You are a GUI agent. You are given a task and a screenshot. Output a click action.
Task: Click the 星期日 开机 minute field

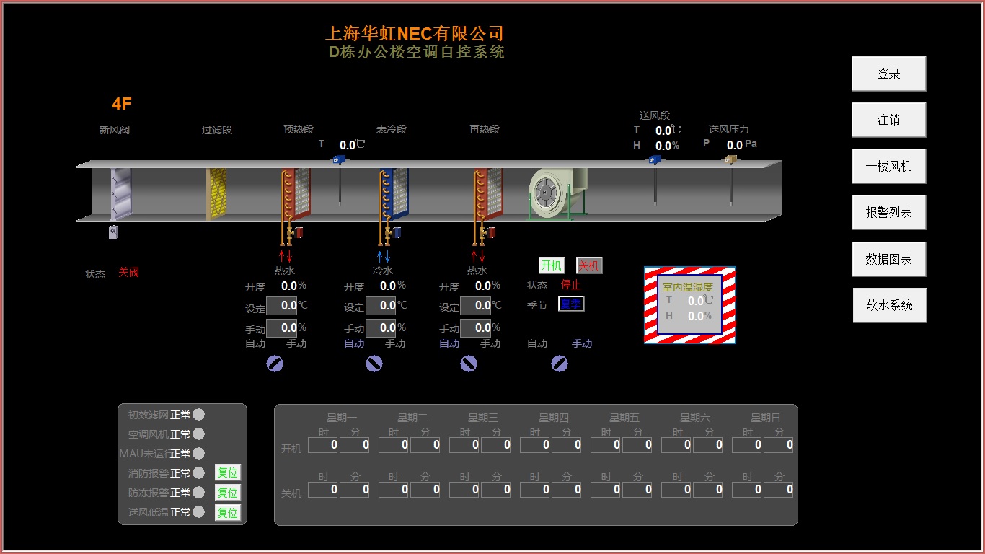pos(778,446)
